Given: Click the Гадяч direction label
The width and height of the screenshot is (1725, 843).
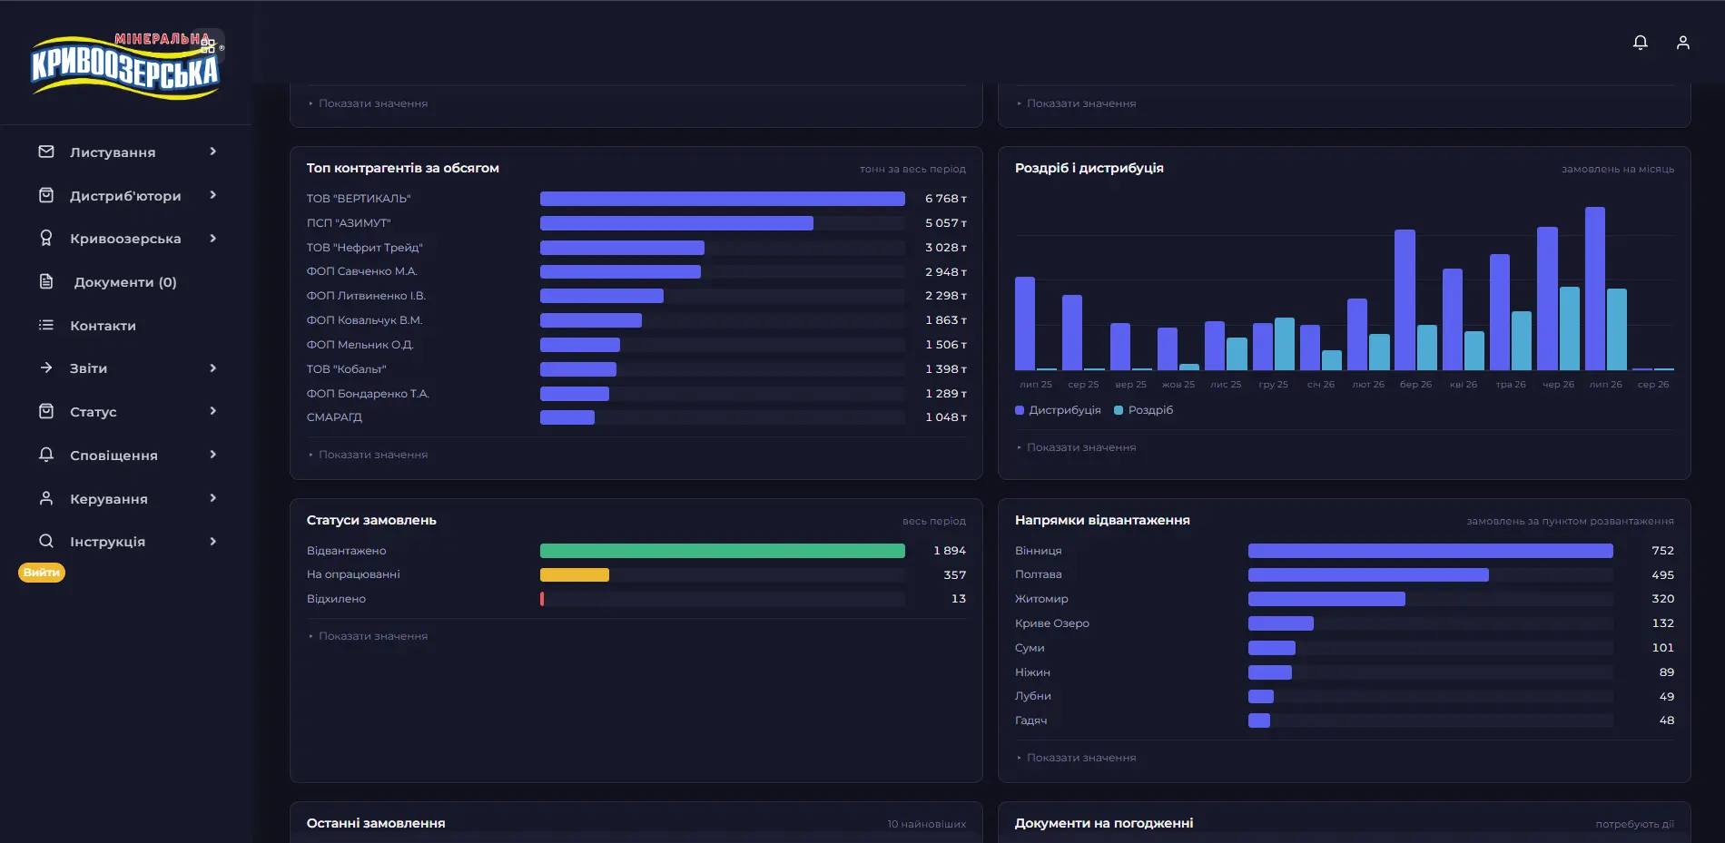Looking at the screenshot, I should (1031, 720).
